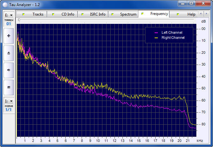Viewport: 213px width, 147px height.
Task: Switch to the Spectrum tab
Action: click(123, 14)
